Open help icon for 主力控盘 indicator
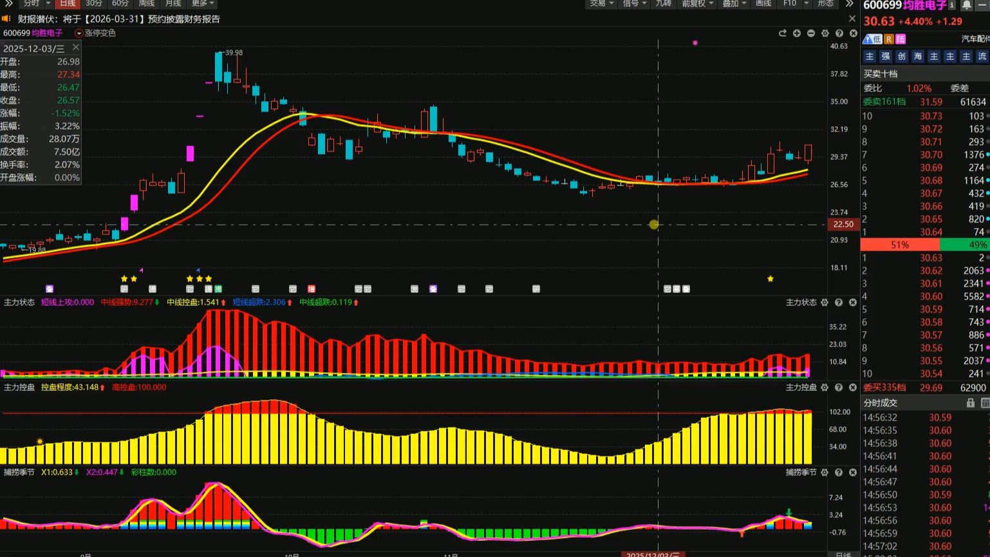 (839, 387)
